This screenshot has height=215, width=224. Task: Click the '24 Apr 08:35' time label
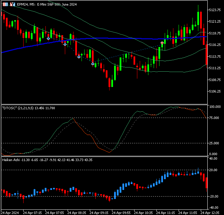[77, 213]
